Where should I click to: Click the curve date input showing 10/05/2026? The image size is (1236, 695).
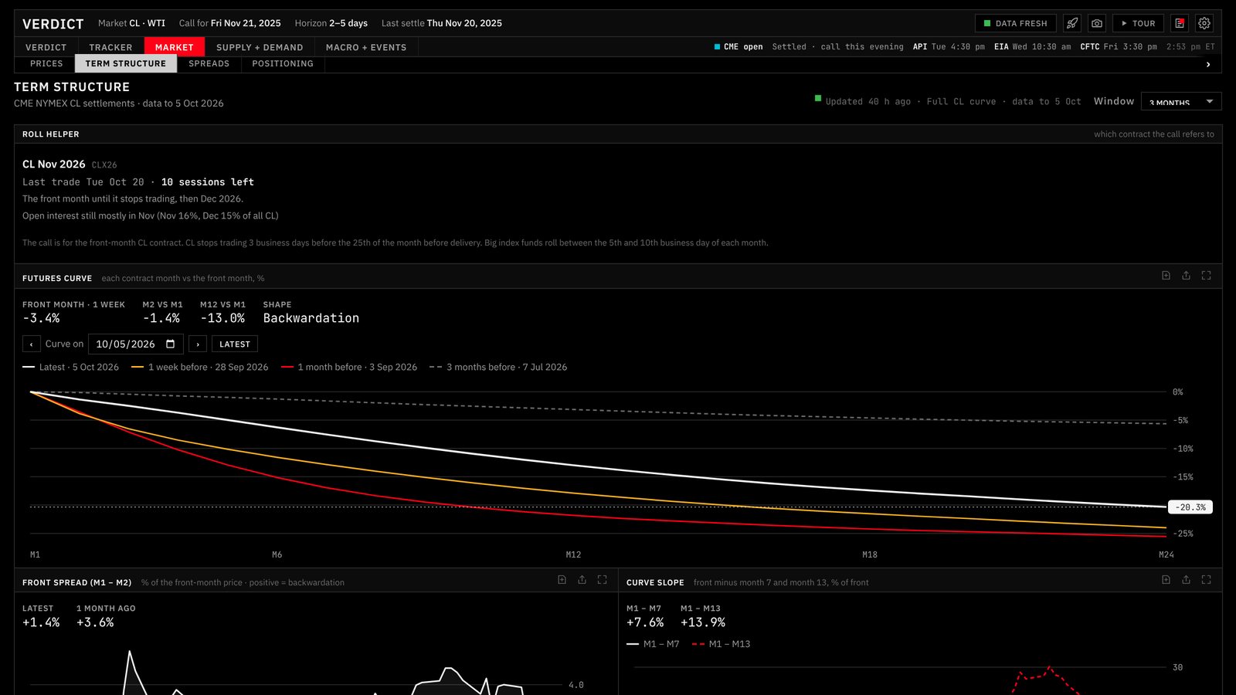tap(136, 344)
